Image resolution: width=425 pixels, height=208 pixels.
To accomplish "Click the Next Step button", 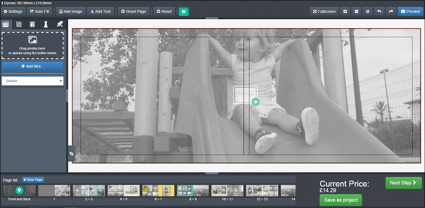I will click(403, 183).
